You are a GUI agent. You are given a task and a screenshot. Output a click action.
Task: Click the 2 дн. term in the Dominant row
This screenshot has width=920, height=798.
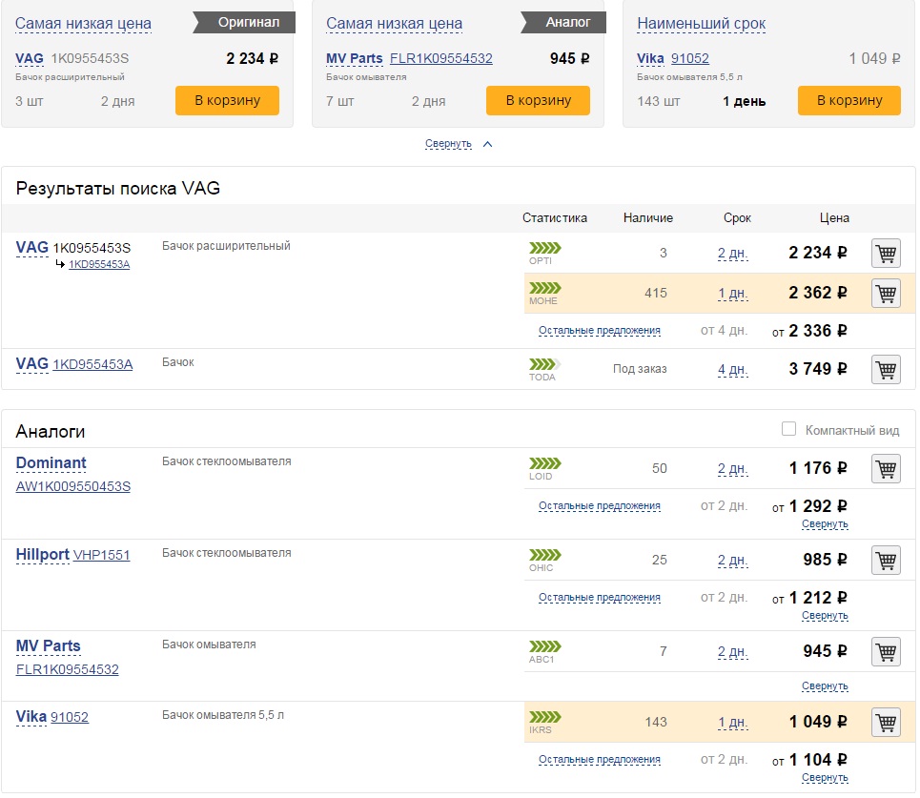pos(733,469)
